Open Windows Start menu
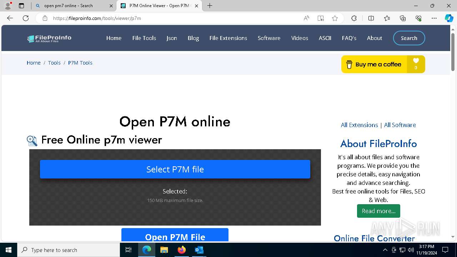 pyautogui.click(x=9, y=250)
